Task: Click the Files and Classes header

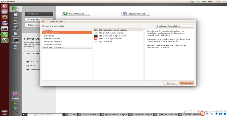Action: click(x=67, y=47)
